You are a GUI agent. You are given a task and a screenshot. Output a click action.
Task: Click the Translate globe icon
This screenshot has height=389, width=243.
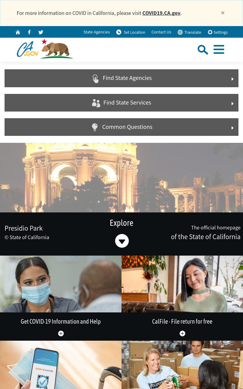click(x=180, y=32)
